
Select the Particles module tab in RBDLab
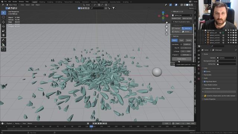coord(187,28)
